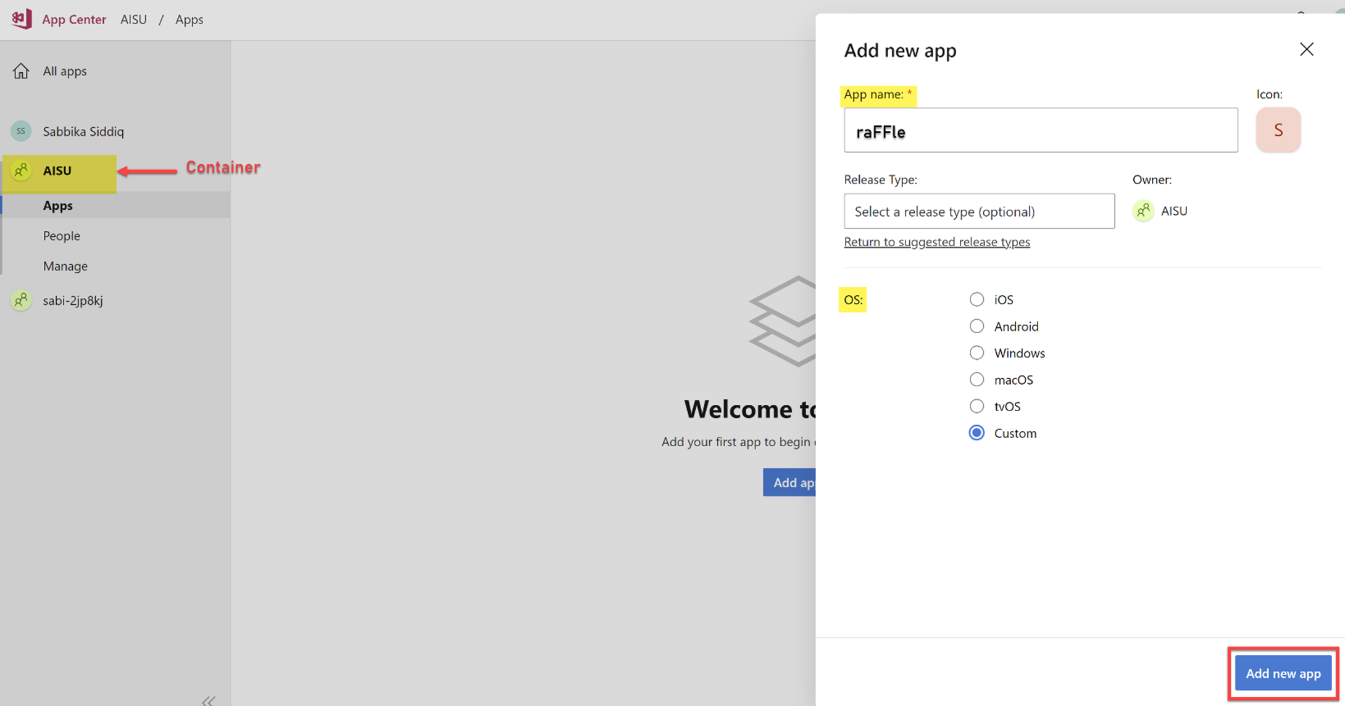Image resolution: width=1345 pixels, height=706 pixels.
Task: Click Return to suggested release types link
Action: [938, 242]
